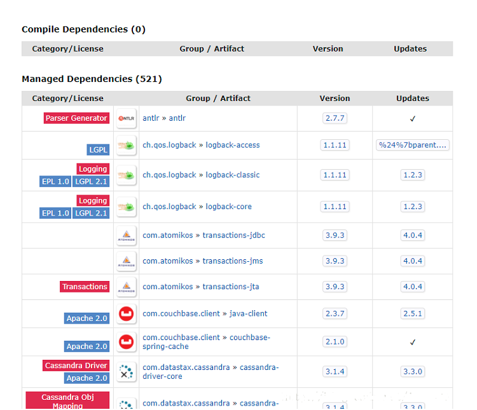Open ch.qos.logback group link in logback-core row
477x410 pixels.
tap(169, 207)
